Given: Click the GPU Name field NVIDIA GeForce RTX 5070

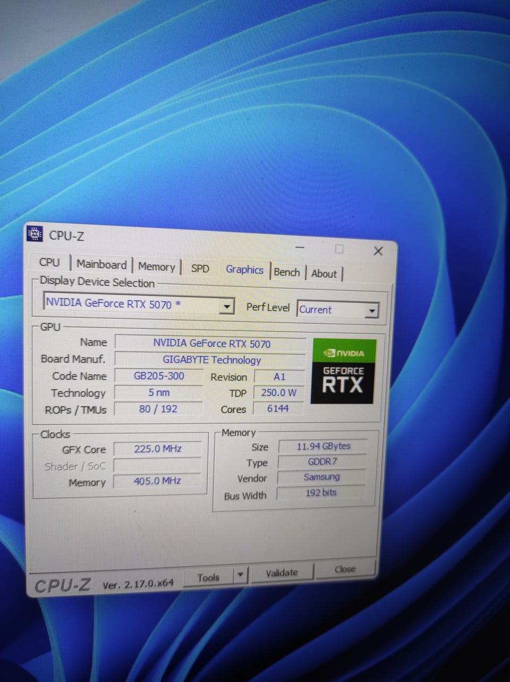Looking at the screenshot, I should point(211,343).
